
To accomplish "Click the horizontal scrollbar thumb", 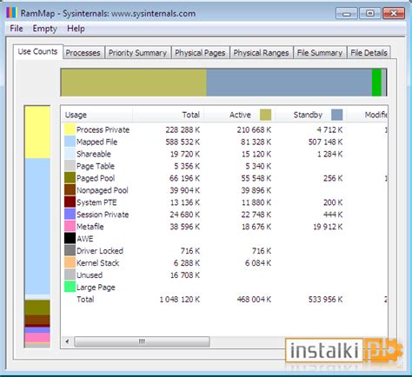I will (x=142, y=341).
